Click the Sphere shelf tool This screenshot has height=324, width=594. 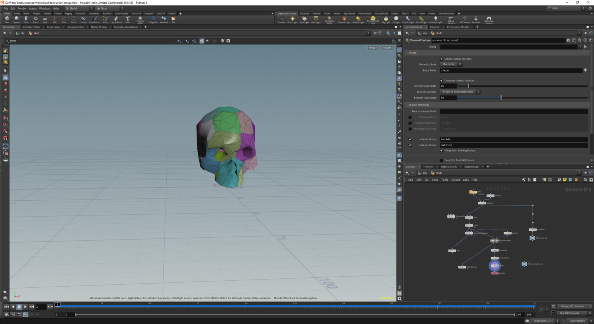click(x=16, y=19)
